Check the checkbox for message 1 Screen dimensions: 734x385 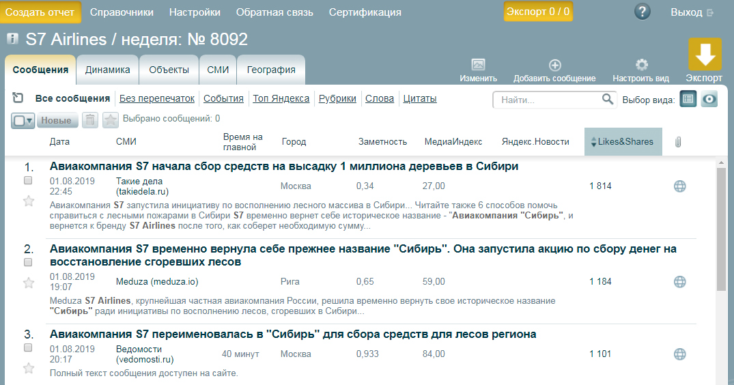[28, 181]
